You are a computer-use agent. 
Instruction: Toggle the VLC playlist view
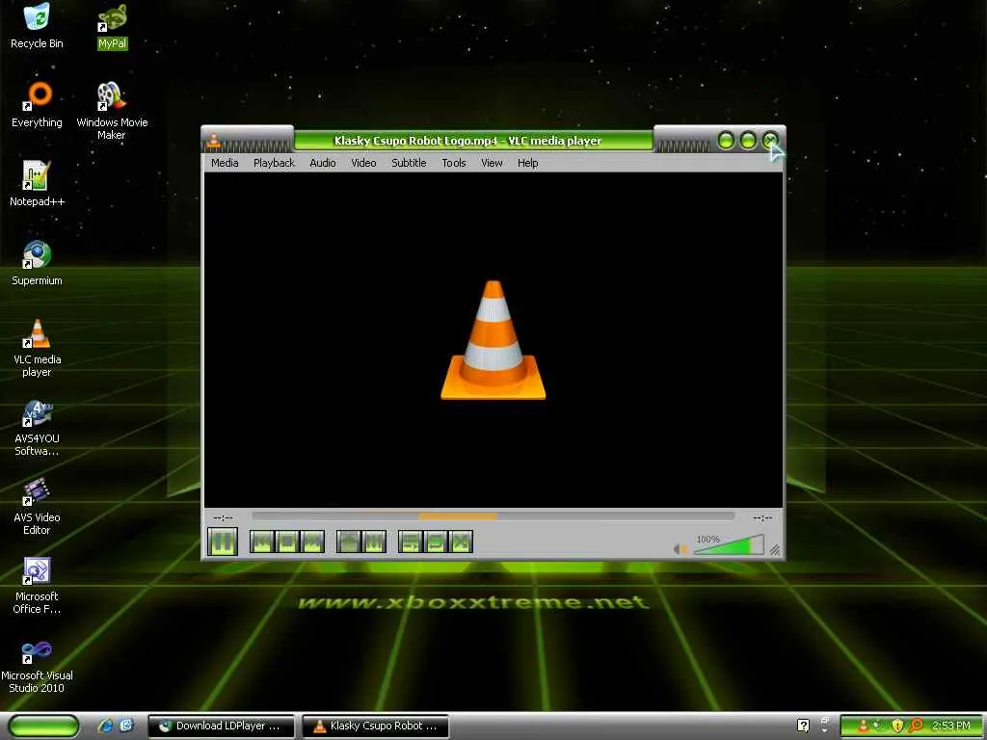[411, 542]
